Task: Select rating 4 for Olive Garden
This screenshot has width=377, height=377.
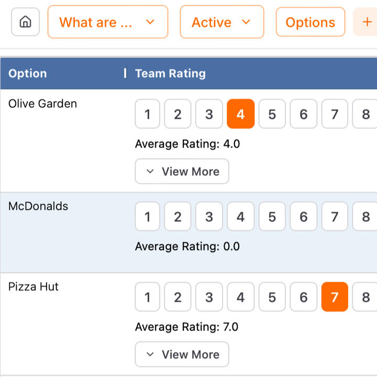Action: tap(240, 114)
